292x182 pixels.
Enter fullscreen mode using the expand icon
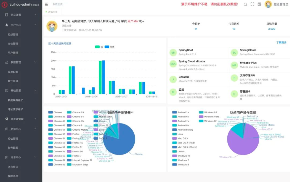point(252,4)
